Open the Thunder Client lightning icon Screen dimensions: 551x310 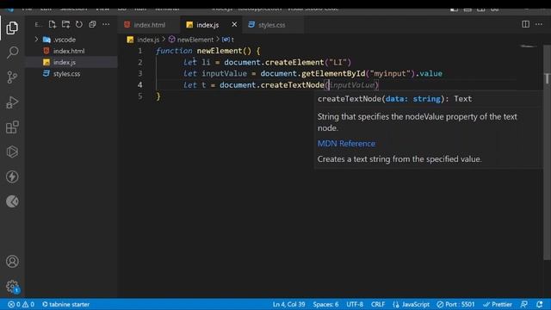tap(12, 177)
